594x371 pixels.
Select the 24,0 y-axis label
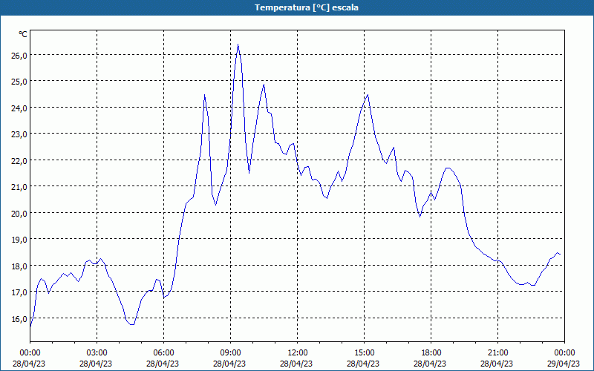pyautogui.click(x=19, y=108)
